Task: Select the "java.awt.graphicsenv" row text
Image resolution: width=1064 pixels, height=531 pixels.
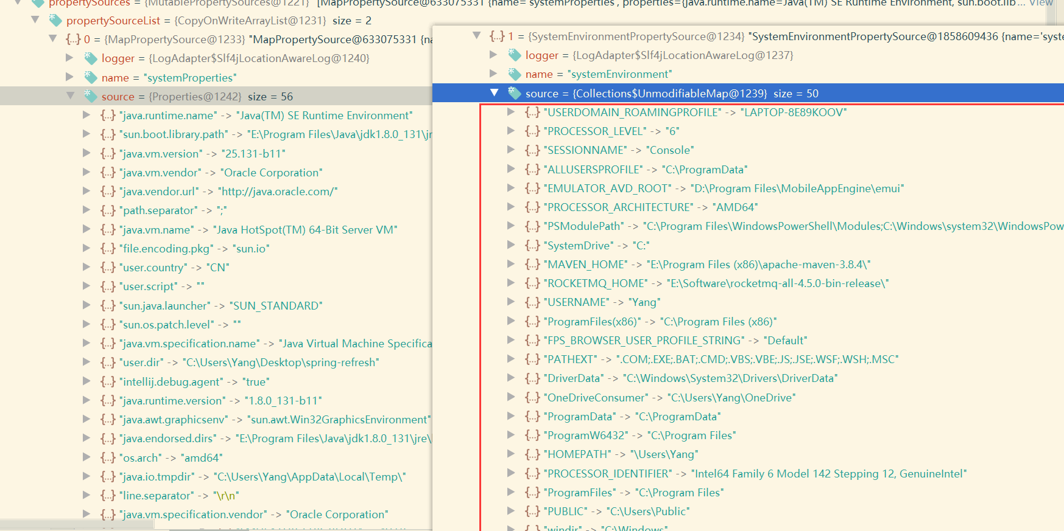Action: click(x=275, y=420)
